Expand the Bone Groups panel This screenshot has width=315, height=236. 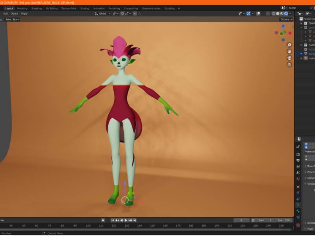309,166
